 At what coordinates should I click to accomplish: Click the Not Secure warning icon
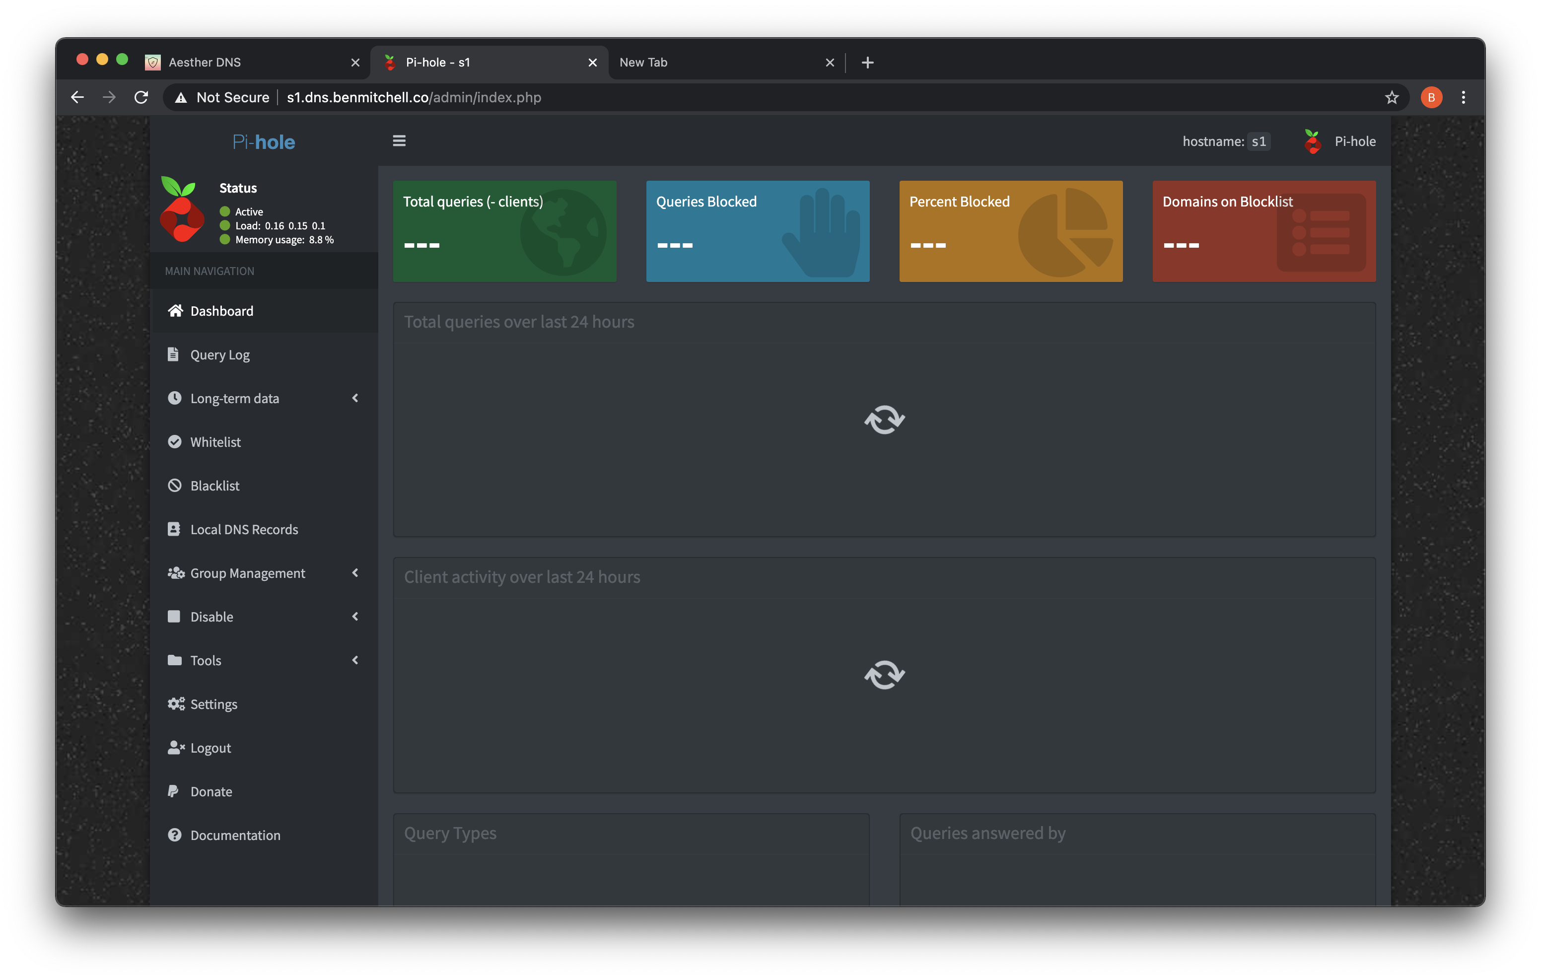[181, 97]
